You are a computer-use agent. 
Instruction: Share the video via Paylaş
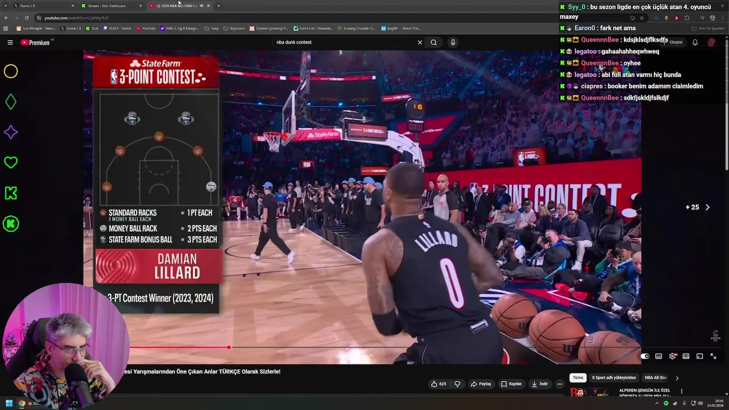[481, 384]
